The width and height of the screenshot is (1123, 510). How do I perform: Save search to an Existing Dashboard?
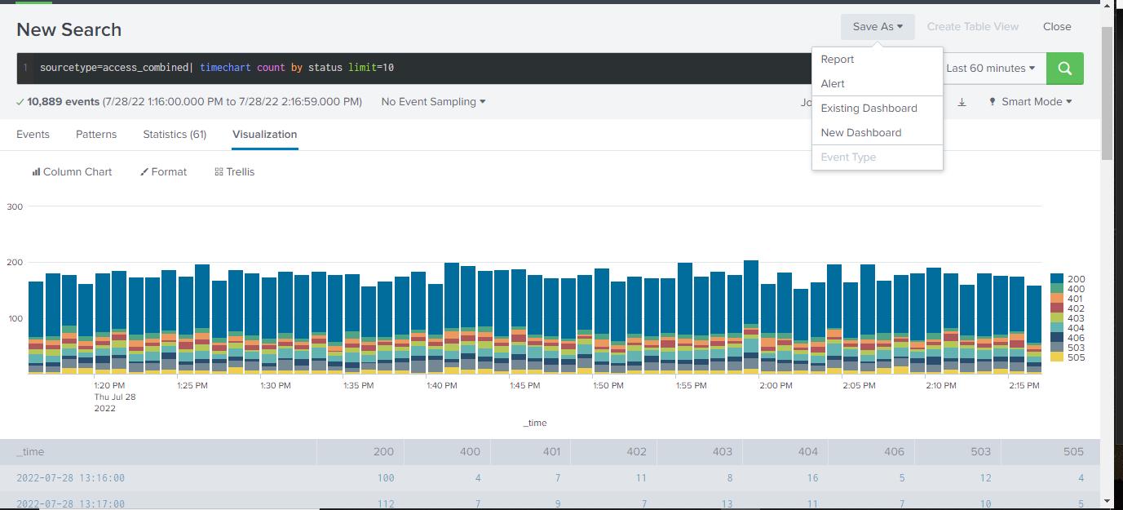point(869,109)
